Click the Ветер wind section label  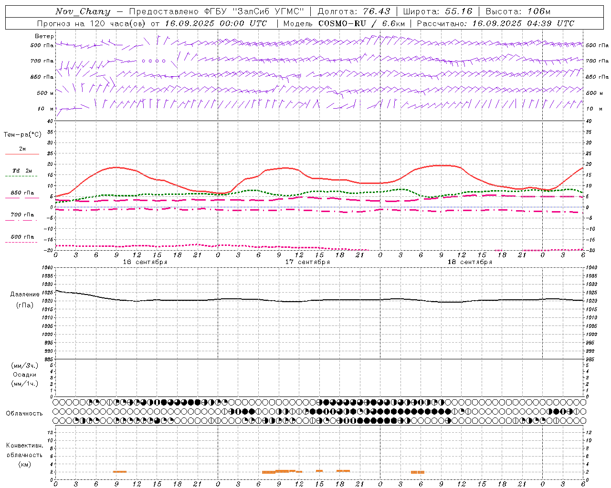44,36
